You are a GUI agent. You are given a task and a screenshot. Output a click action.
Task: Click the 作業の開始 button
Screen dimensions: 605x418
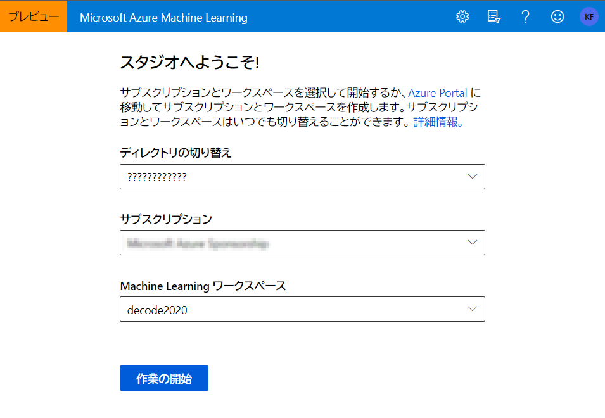[x=164, y=378]
